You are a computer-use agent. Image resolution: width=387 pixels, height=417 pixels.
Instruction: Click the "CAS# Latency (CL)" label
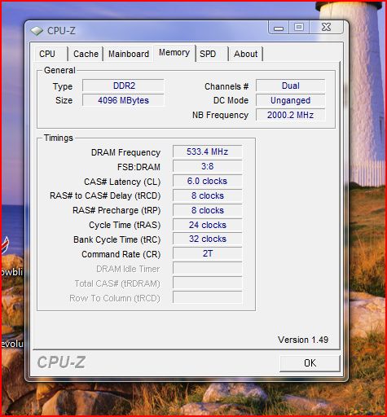click(x=122, y=182)
